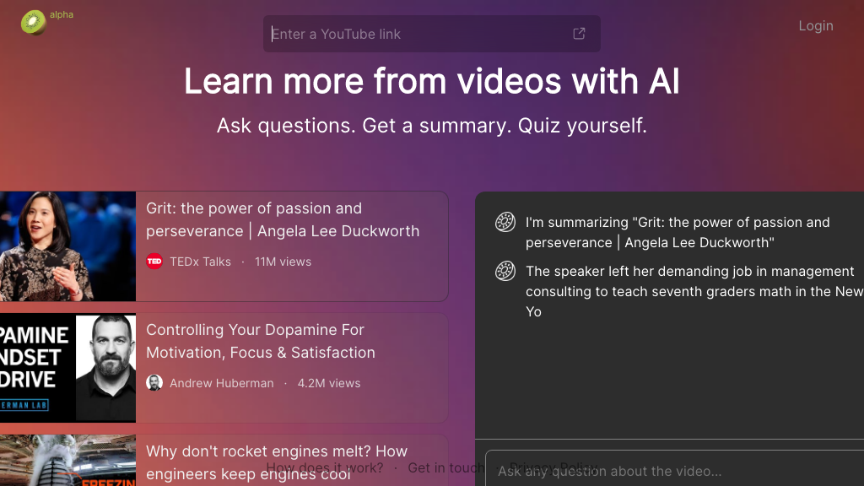Screen dimensions: 864x486
Task: Open the "Get in touch" footer link
Action: [x=445, y=467]
